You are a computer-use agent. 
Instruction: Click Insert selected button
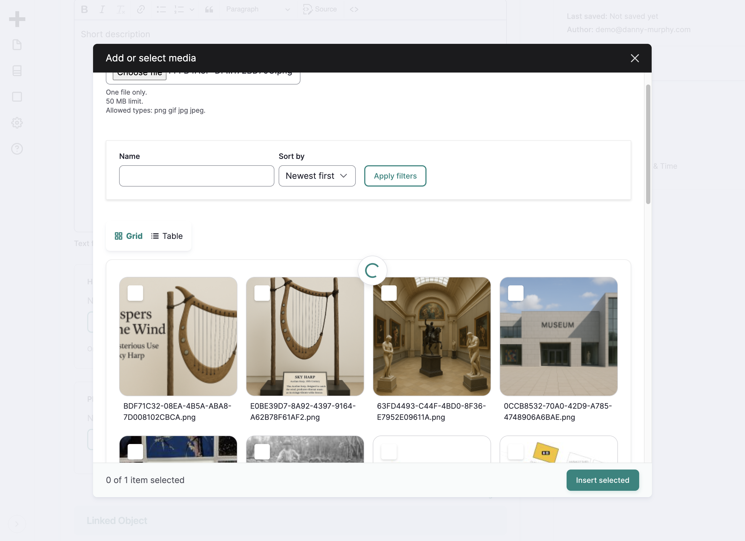[602, 480]
